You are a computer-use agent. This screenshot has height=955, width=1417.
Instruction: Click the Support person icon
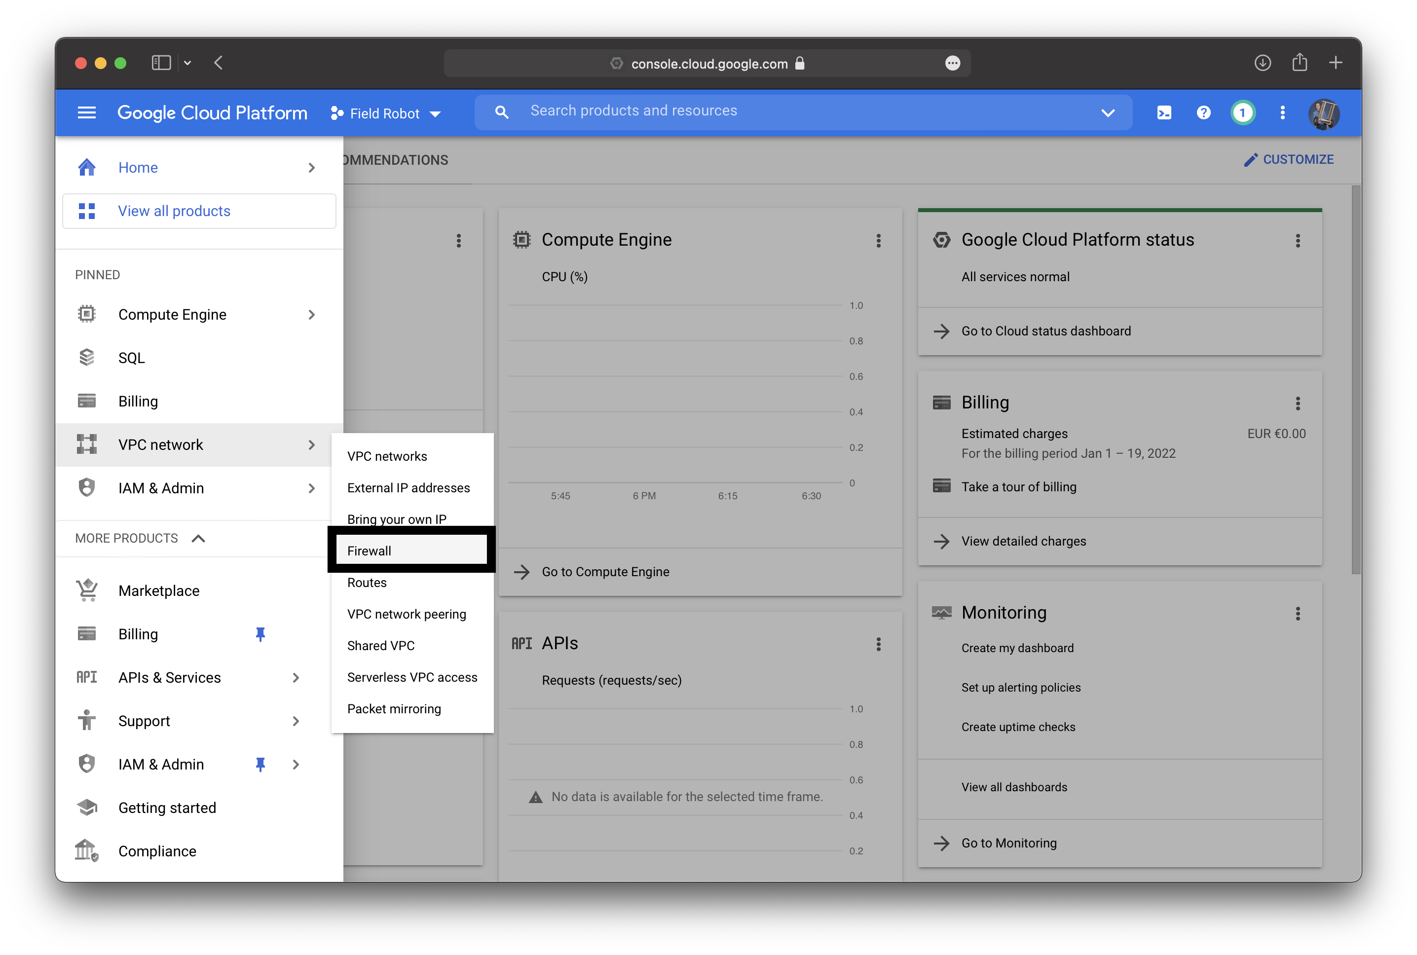[x=86, y=721]
